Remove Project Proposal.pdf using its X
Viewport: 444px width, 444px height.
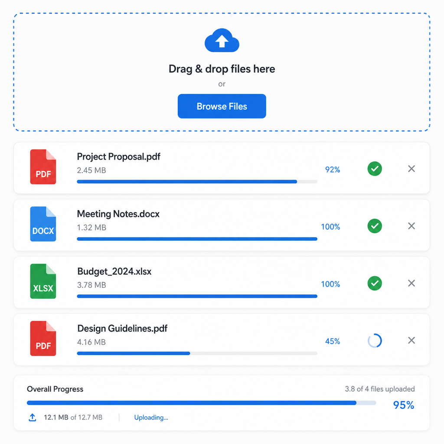click(x=411, y=169)
